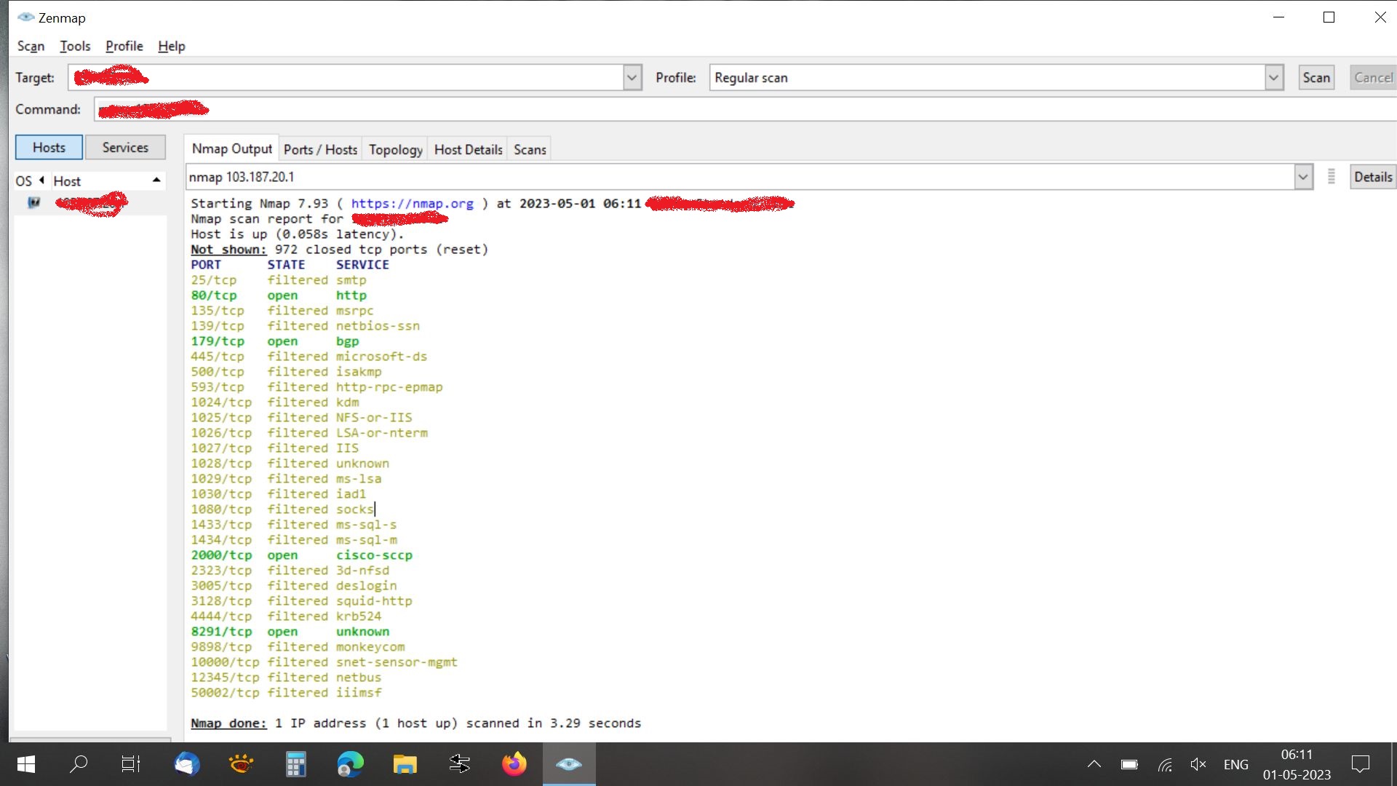This screenshot has width=1397, height=786.
Task: Click the 12345/tcp netbus line
Action: coord(286,678)
